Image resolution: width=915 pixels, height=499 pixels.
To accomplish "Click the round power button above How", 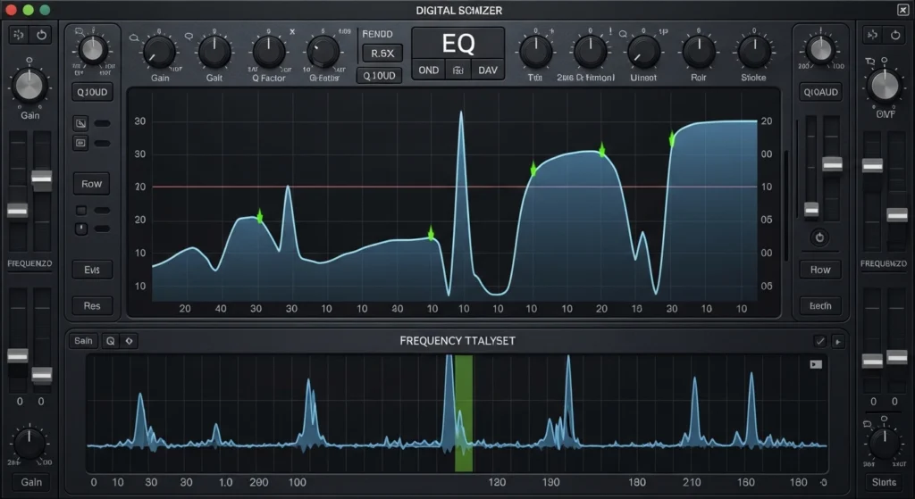I will tap(820, 237).
